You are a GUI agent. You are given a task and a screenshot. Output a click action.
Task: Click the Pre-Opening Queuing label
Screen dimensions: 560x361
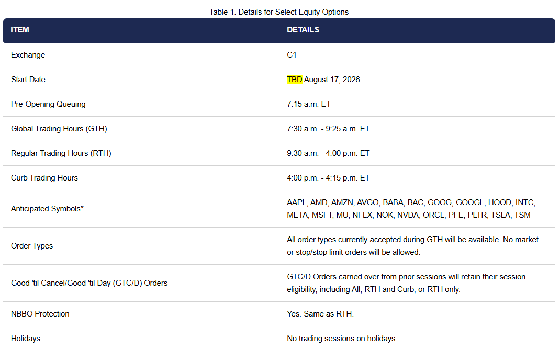coord(48,104)
